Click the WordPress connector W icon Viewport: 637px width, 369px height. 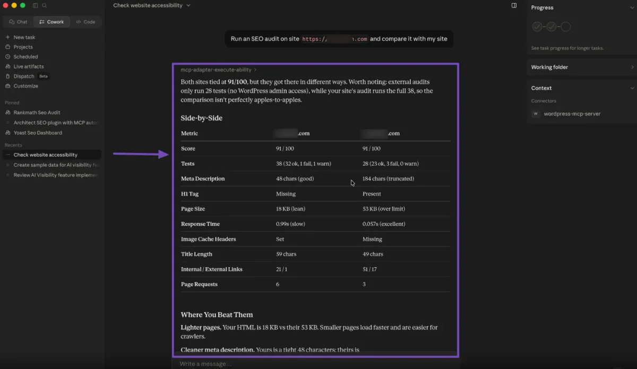536,114
